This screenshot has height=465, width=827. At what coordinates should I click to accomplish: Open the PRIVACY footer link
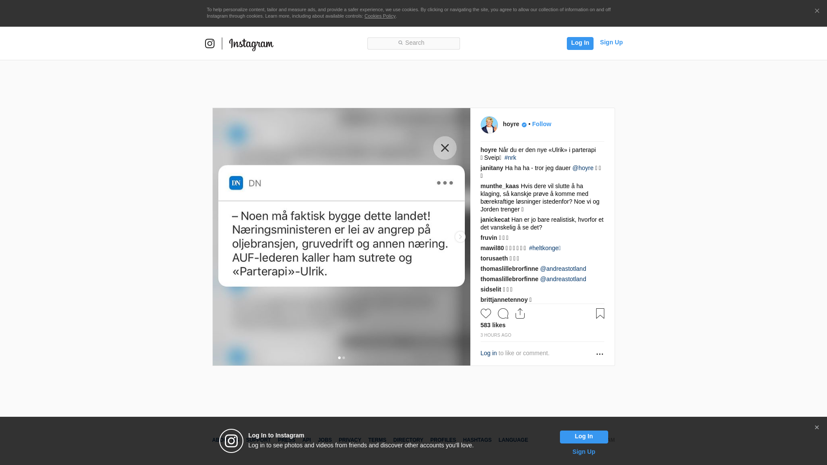(x=350, y=440)
